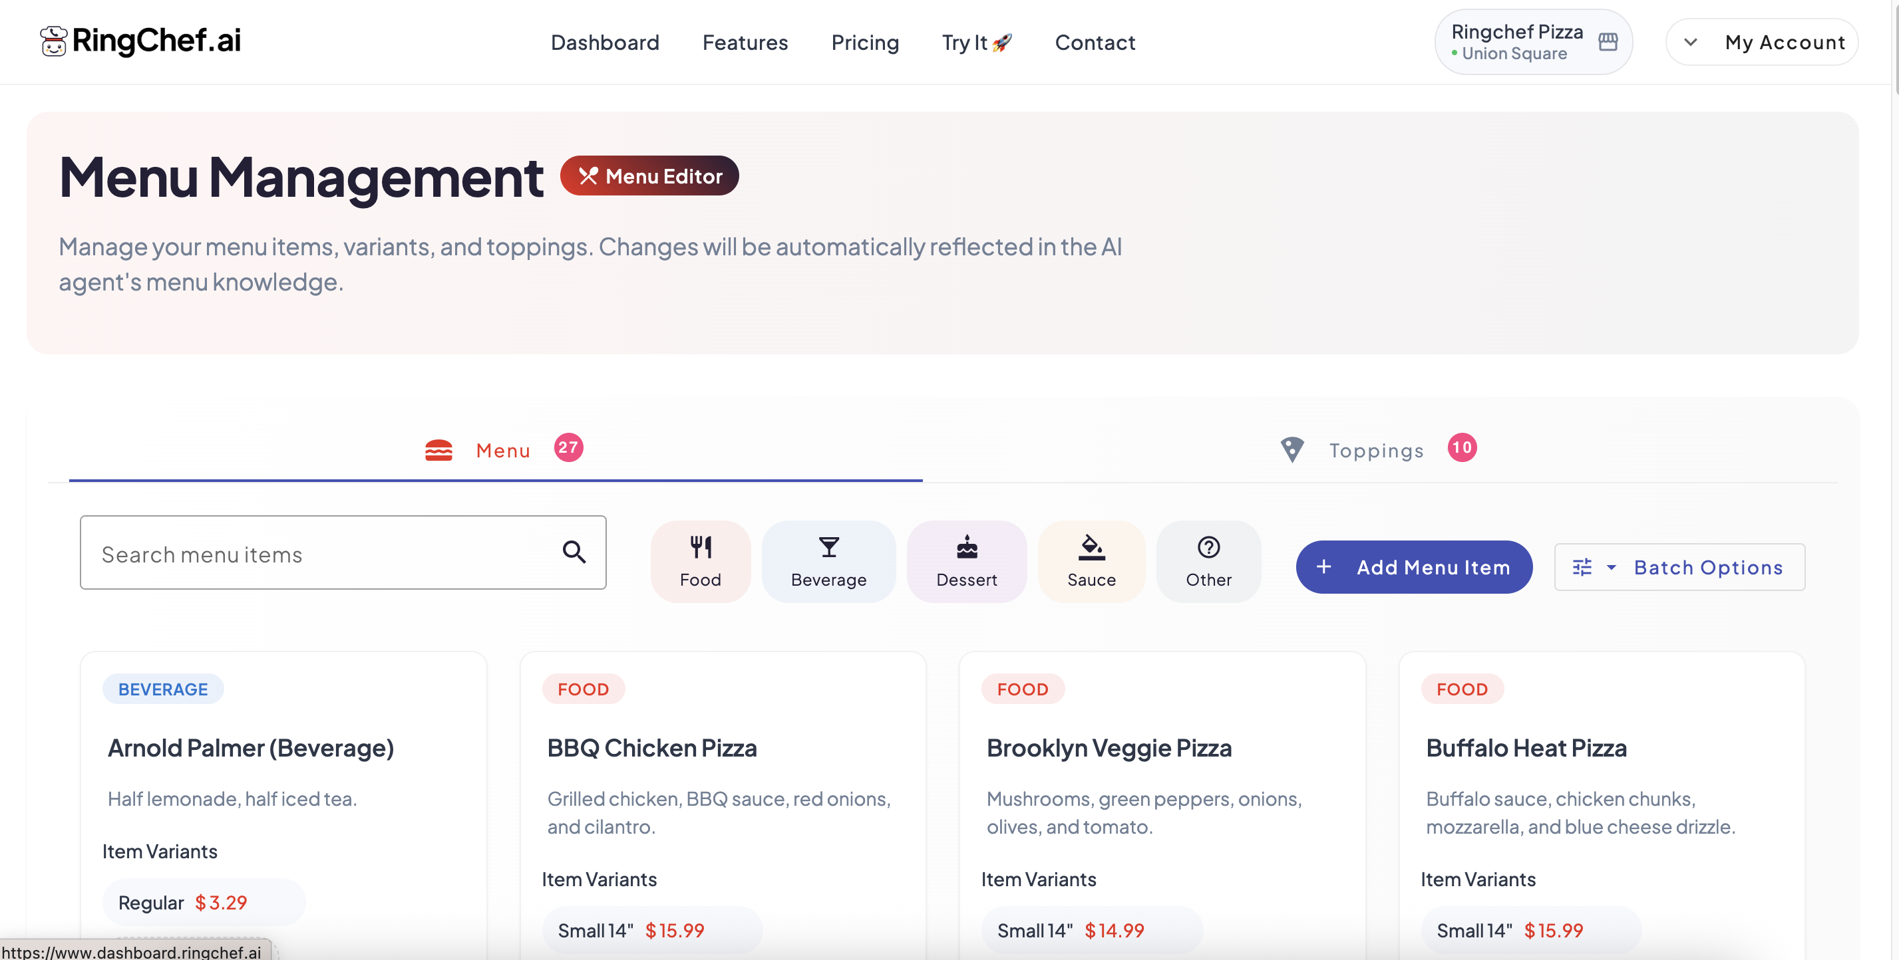The width and height of the screenshot is (1899, 960).
Task: Click the rocket icon next to Try It
Action: click(1002, 43)
